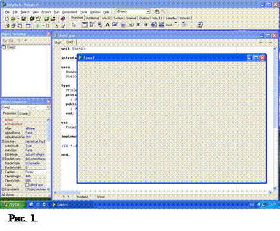Click the New Items toolbar icon
The width and height of the screenshot is (280, 231).
point(7,19)
